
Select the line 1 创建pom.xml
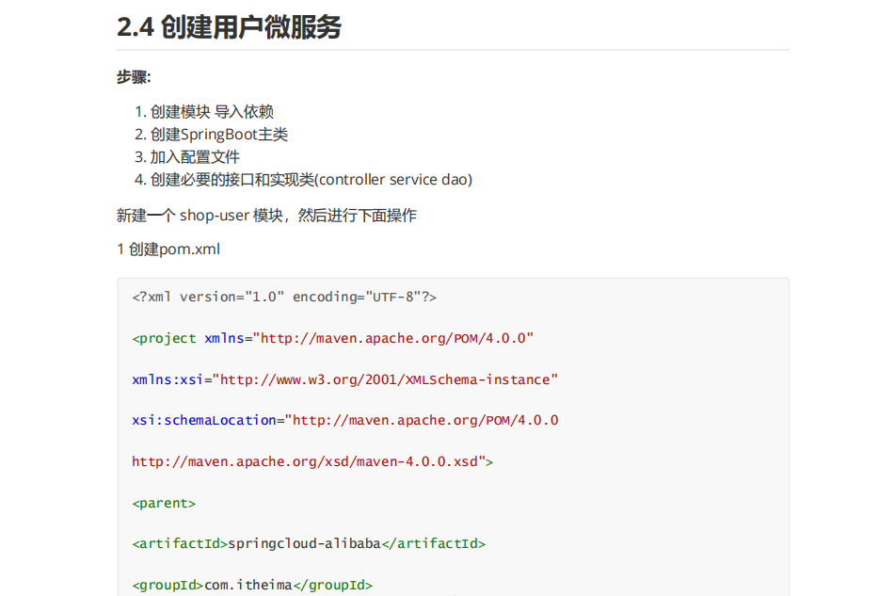coord(168,249)
